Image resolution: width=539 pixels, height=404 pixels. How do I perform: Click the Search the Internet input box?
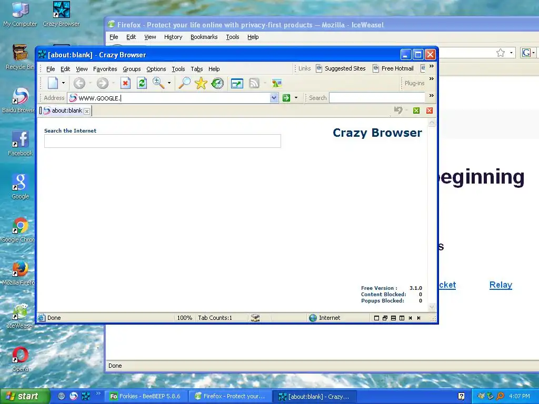[162, 141]
